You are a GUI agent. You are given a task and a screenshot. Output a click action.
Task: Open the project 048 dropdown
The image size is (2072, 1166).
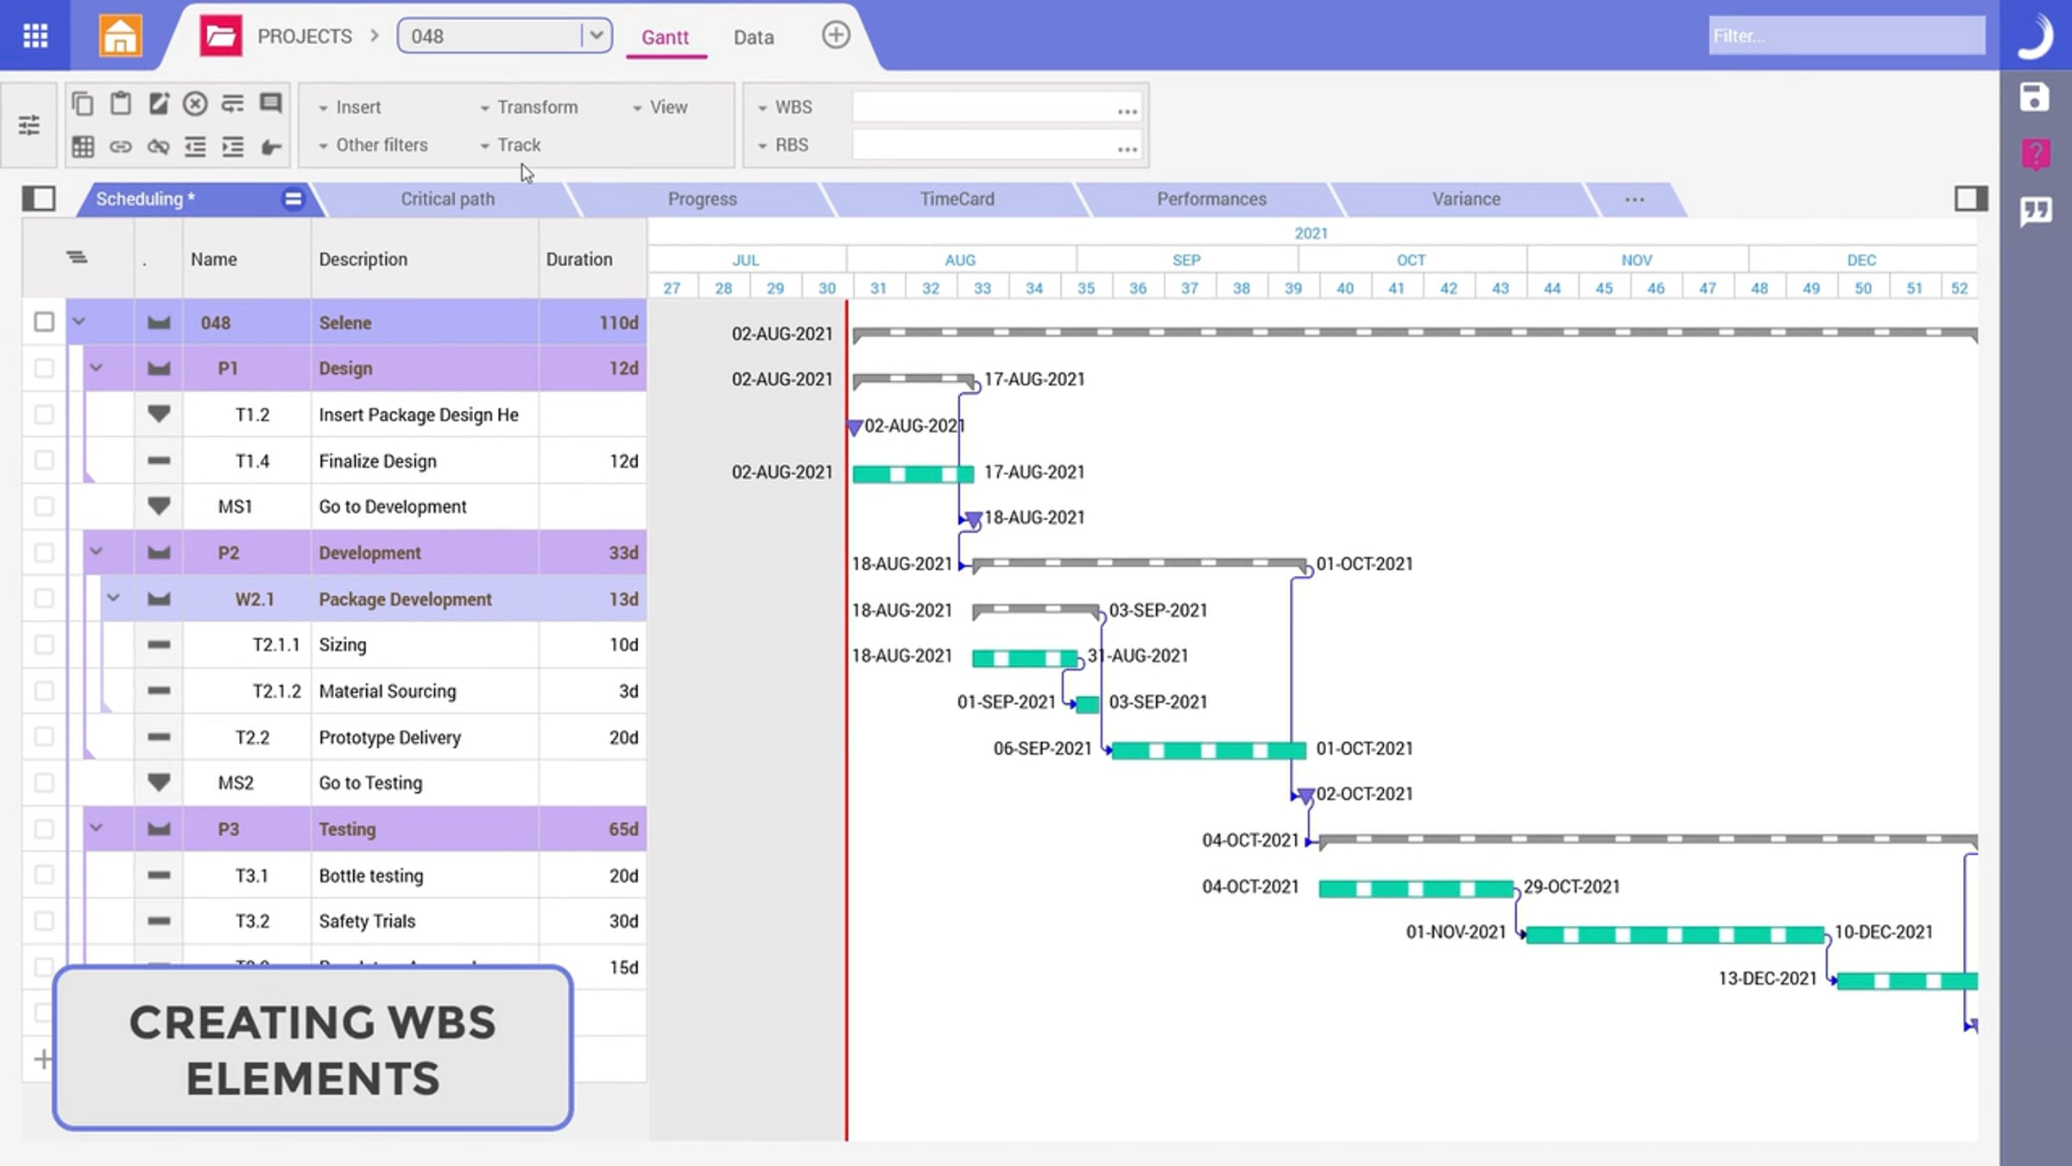[x=596, y=35]
